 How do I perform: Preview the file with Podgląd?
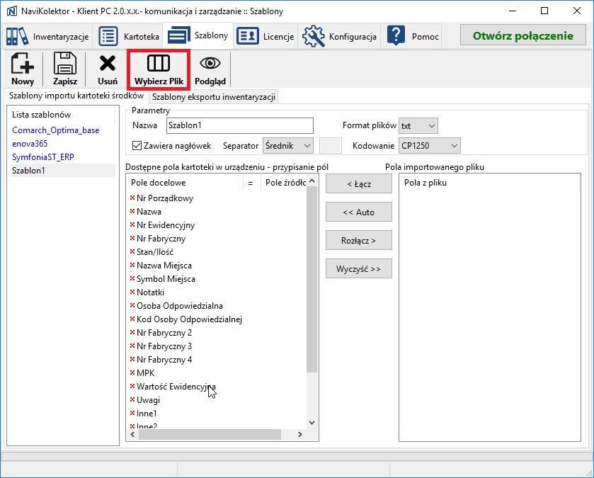click(210, 69)
